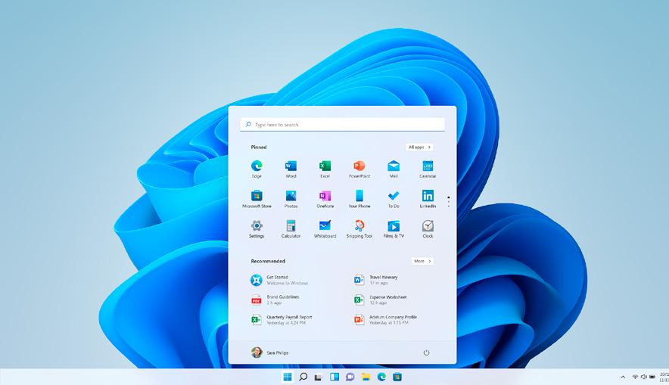Image resolution: width=669 pixels, height=385 pixels.
Task: Click the battery tray icon
Action: click(652, 377)
